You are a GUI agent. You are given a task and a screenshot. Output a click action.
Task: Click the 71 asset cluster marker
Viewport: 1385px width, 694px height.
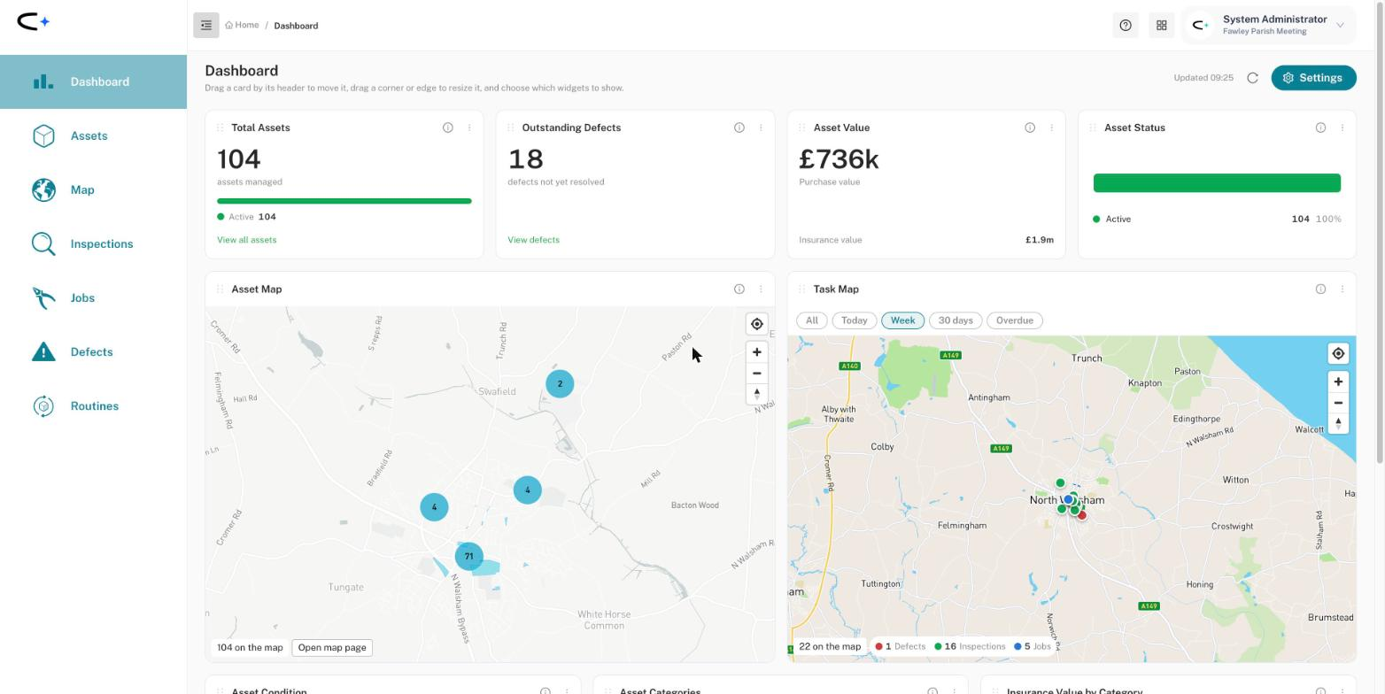468,557
